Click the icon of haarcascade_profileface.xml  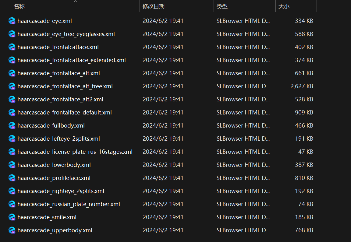(x=12, y=178)
